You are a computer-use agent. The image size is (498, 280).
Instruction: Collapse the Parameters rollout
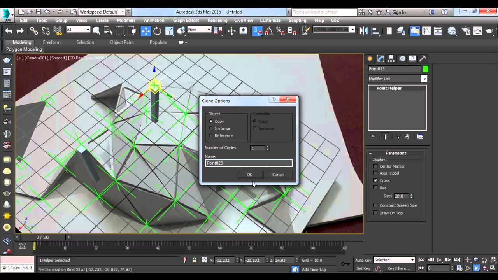click(396, 153)
